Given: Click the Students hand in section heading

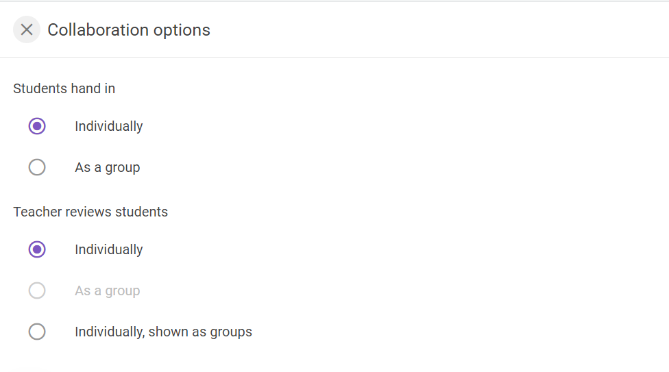Looking at the screenshot, I should [64, 88].
